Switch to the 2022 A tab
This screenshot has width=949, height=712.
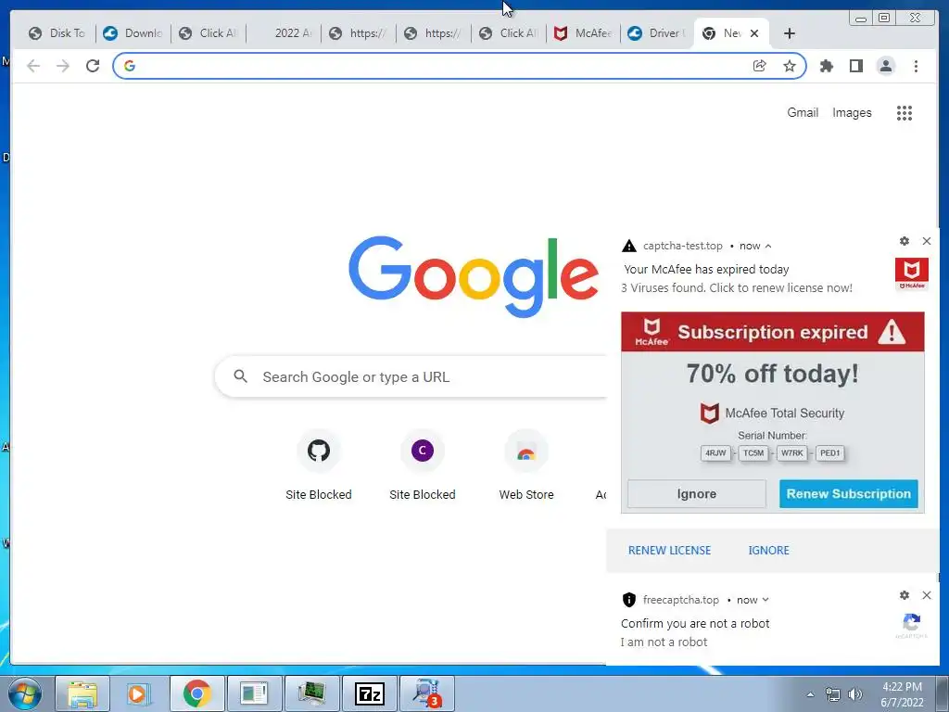[285, 33]
